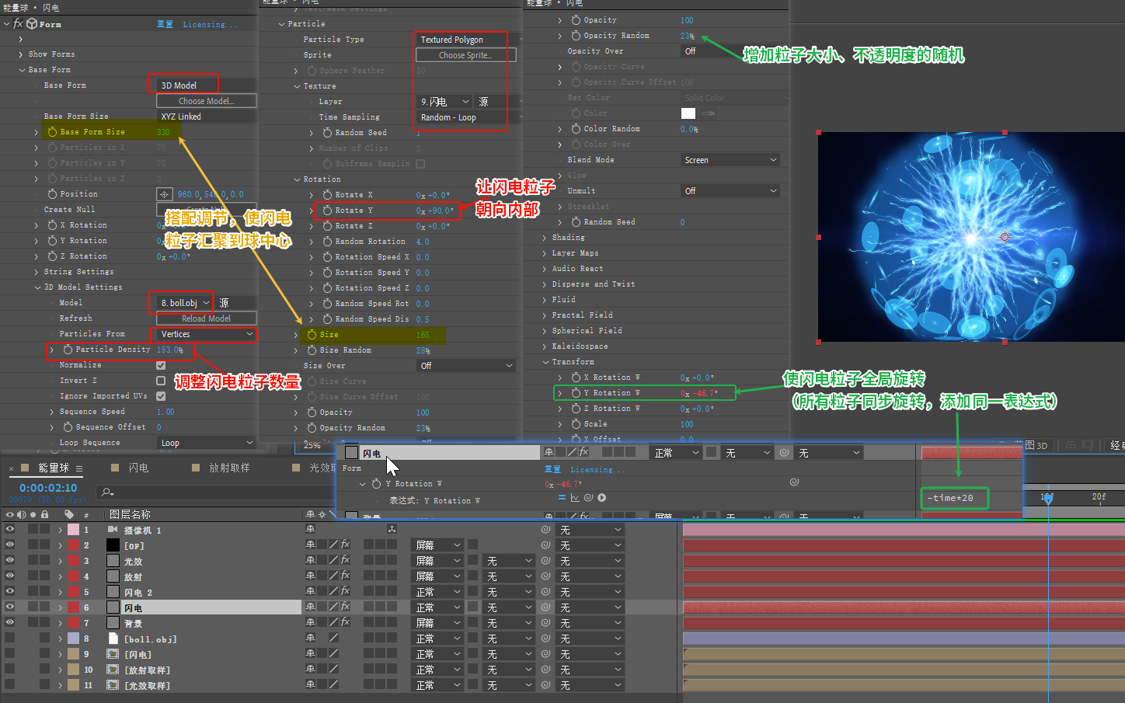Switch to the 放射取样 timeline tab
The image size is (1125, 703).
[x=229, y=468]
